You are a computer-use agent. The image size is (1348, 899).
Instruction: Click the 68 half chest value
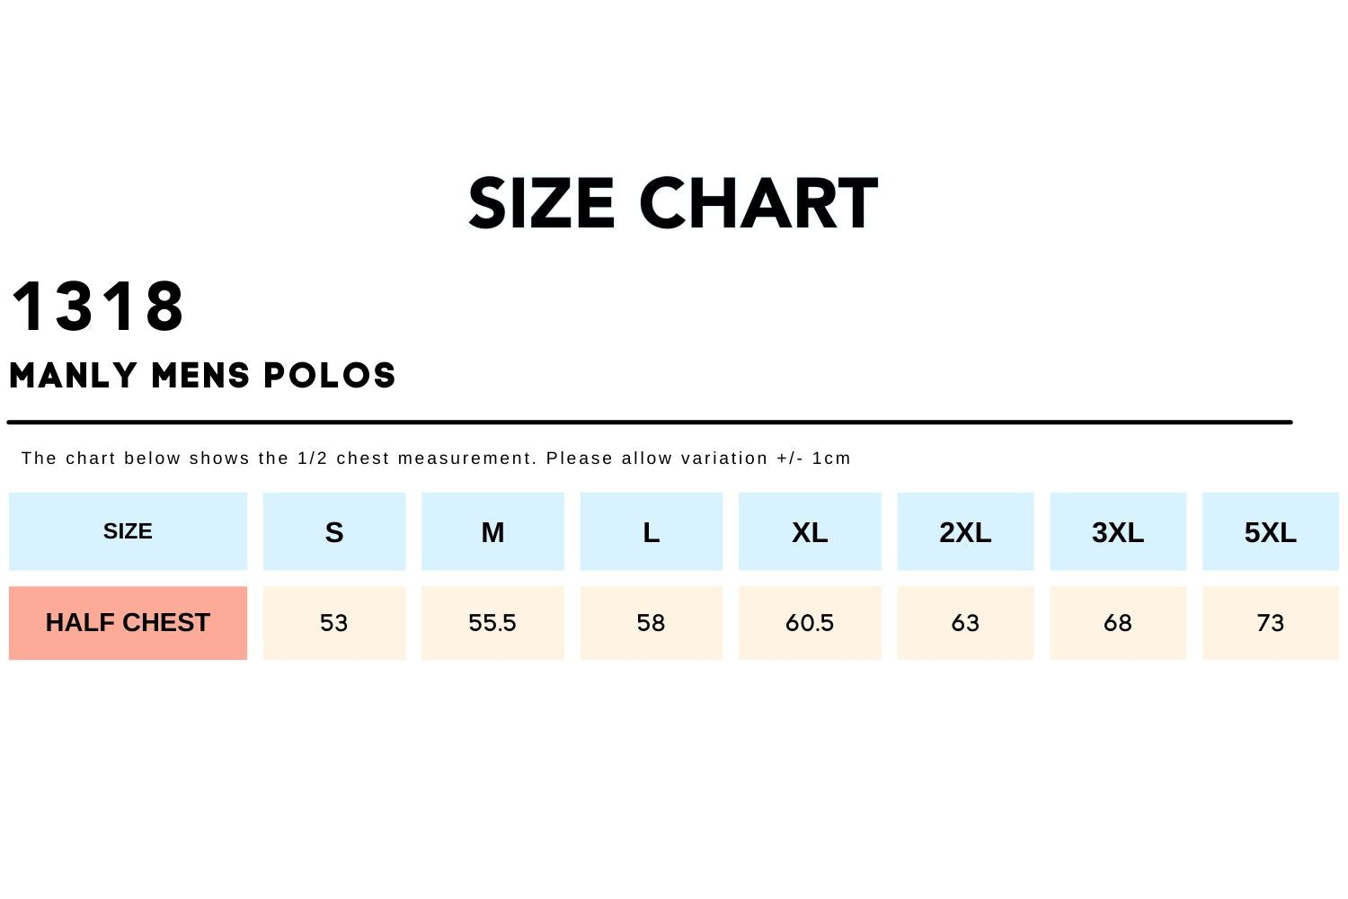[1118, 623]
